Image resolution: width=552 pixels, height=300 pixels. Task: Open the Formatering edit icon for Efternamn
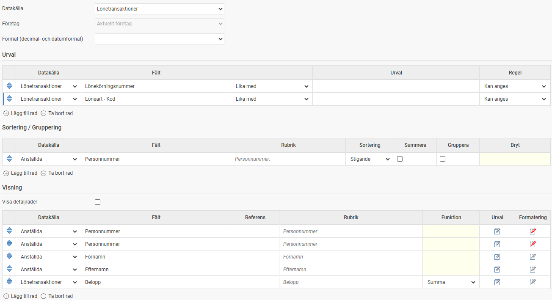pos(533,270)
